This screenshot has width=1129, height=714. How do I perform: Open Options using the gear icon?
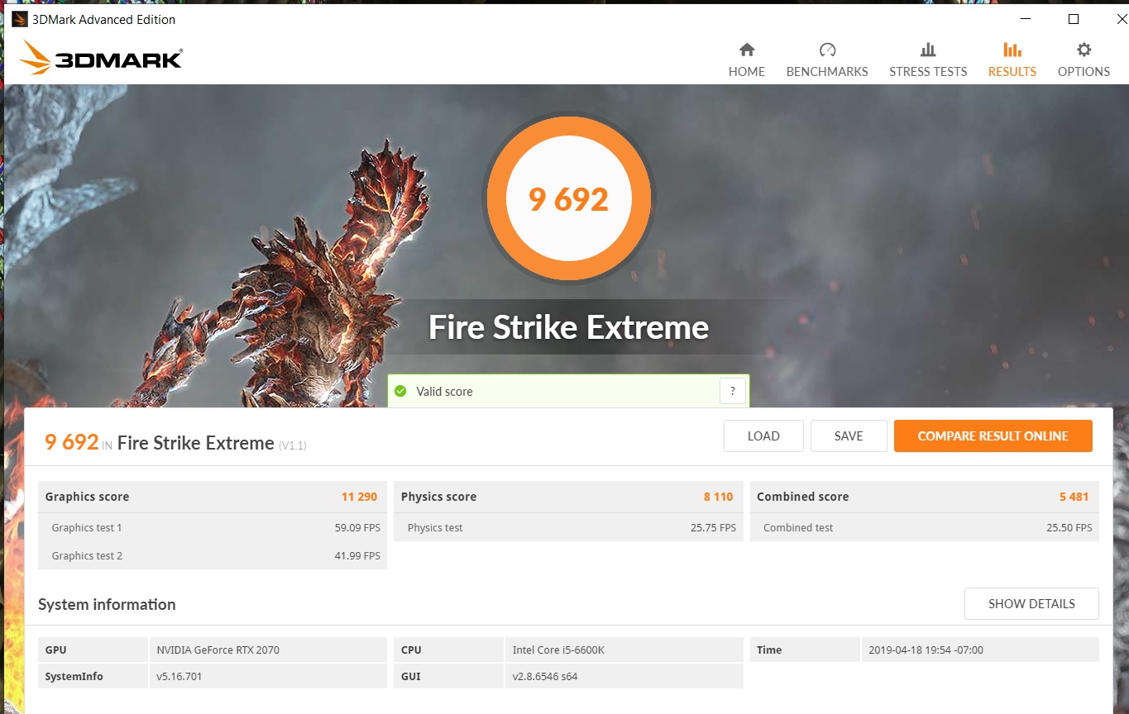coord(1084,50)
